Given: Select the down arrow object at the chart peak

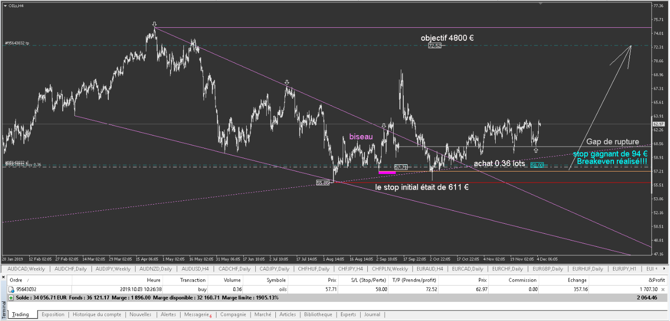Looking at the screenshot, I should point(154,24).
